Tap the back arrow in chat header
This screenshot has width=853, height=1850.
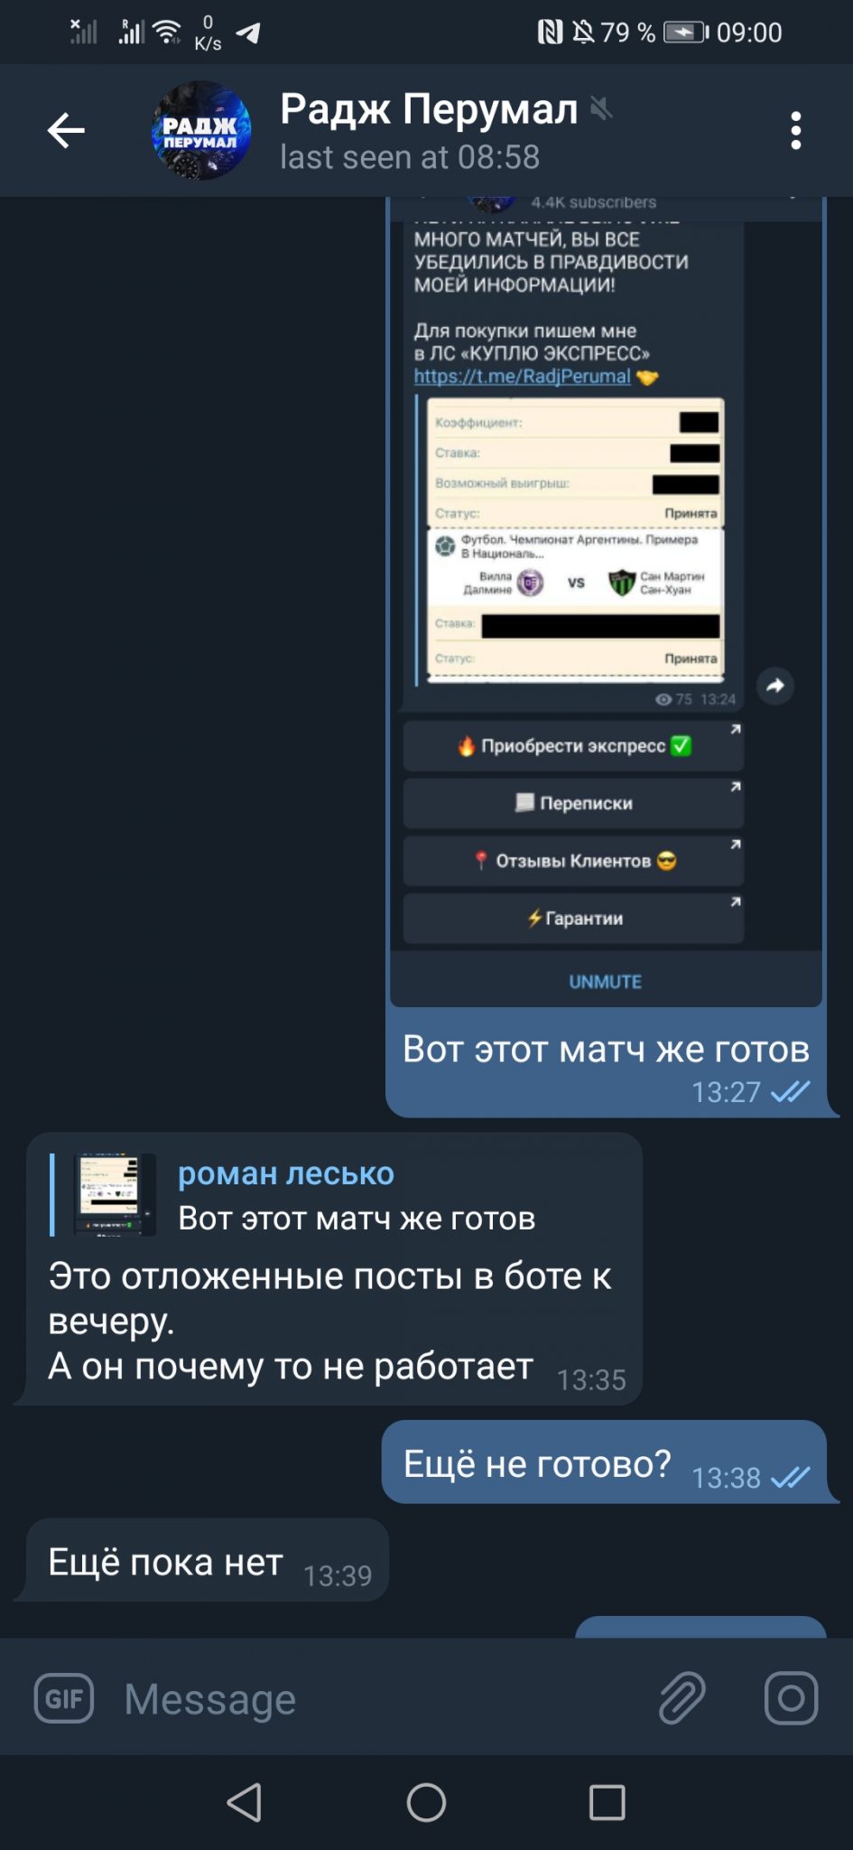(66, 130)
